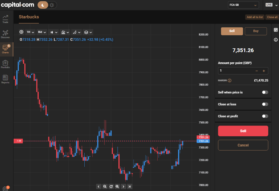Open candlestick chart type dropdown
Viewport: 279px width, 191px height.
[x=54, y=32]
